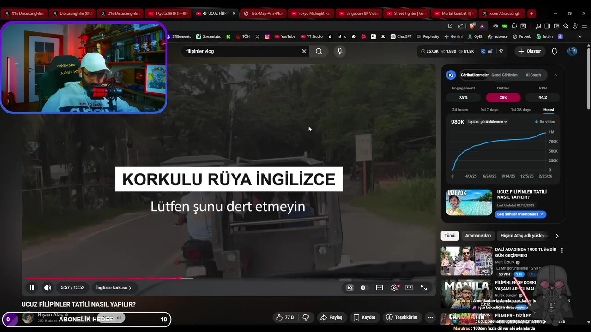Close the UCUZ FİLİPİNLER browser tab
Screen dimensions: 591x332
[234, 13]
